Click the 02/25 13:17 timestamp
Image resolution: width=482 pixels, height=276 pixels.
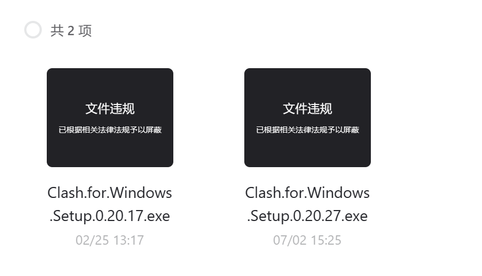[x=109, y=240]
